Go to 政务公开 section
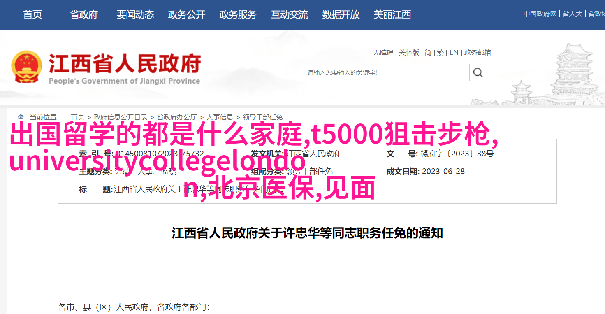The width and height of the screenshot is (605, 314). pos(187,15)
